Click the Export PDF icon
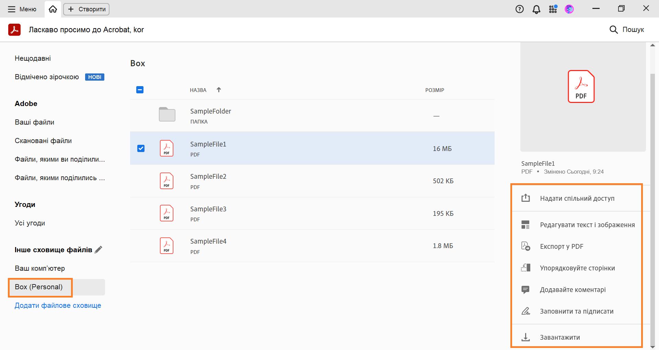Image resolution: width=659 pixels, height=350 pixels. click(525, 246)
